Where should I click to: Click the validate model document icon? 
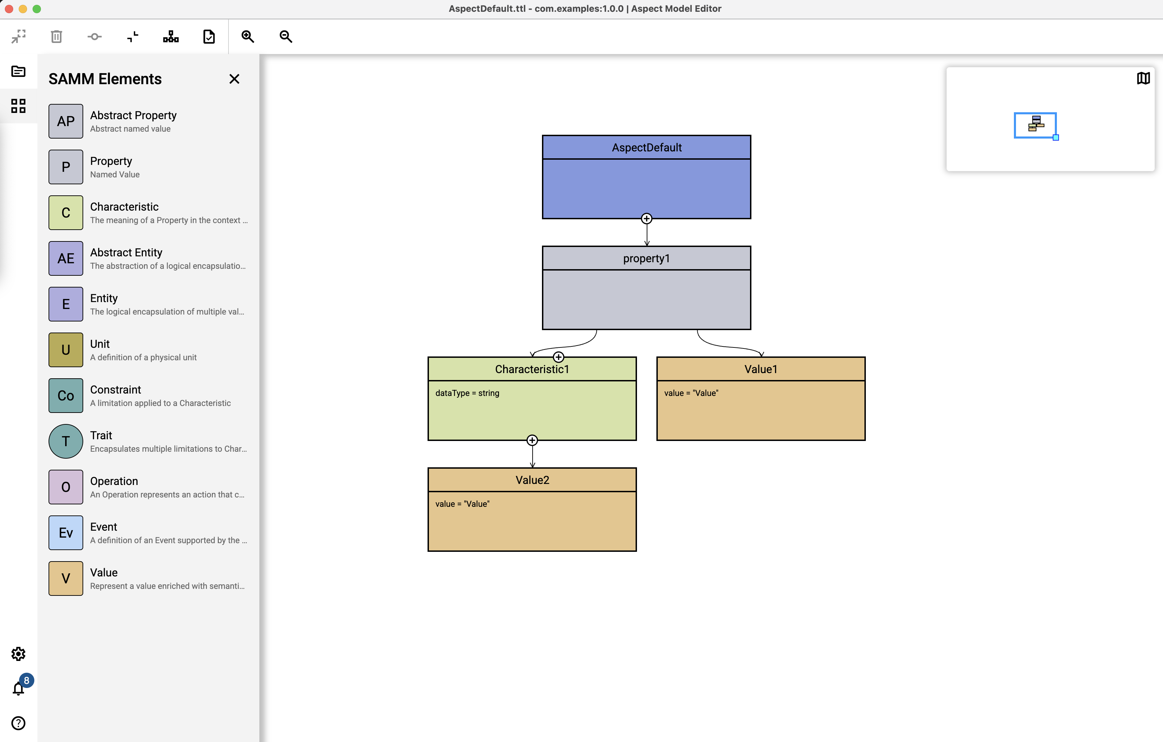(x=209, y=37)
